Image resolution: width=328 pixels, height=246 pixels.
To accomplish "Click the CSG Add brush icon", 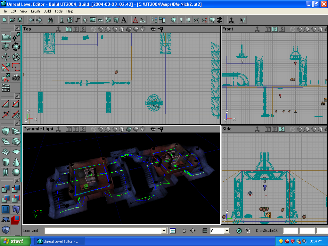I will click(x=6, y=189).
